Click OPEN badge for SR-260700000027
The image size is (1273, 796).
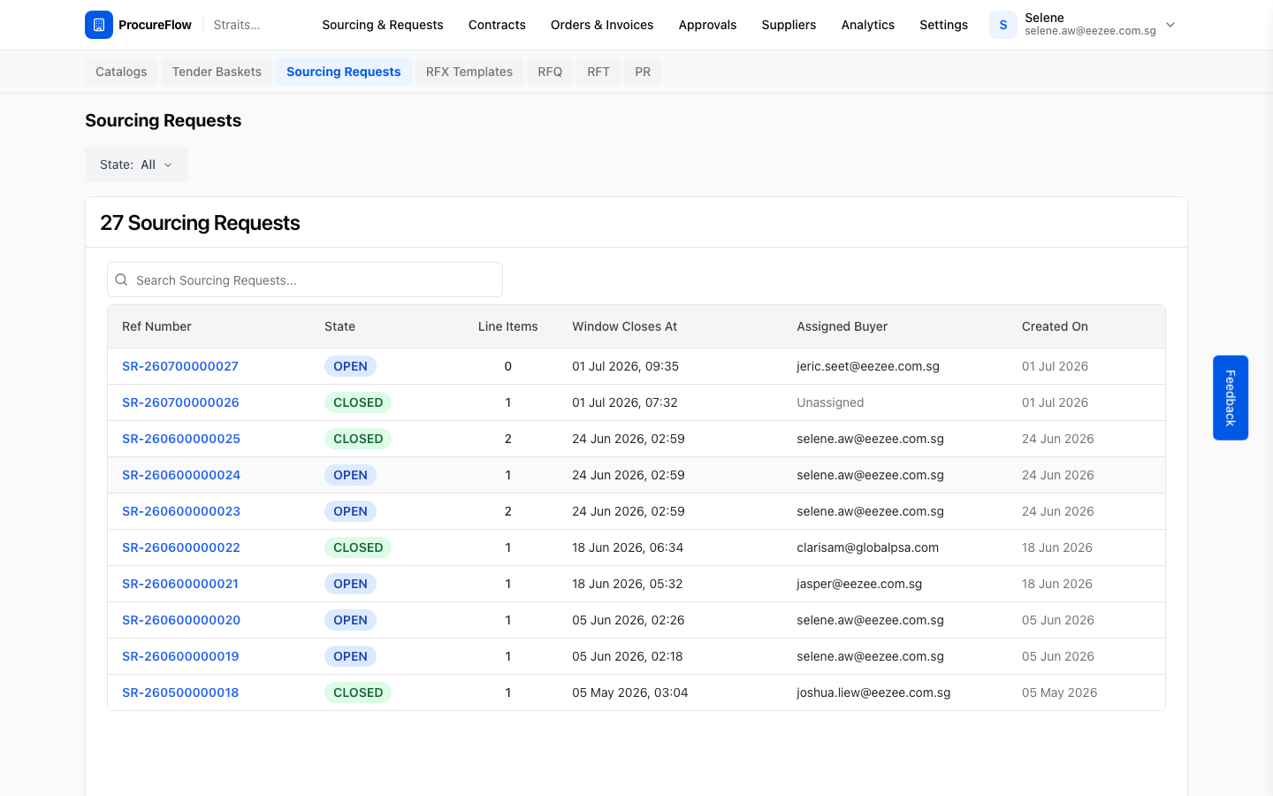pyautogui.click(x=350, y=366)
